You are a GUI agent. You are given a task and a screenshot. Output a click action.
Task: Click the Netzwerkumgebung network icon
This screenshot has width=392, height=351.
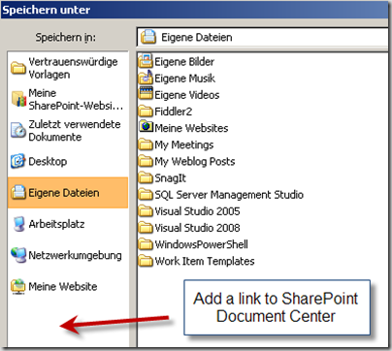(18, 255)
